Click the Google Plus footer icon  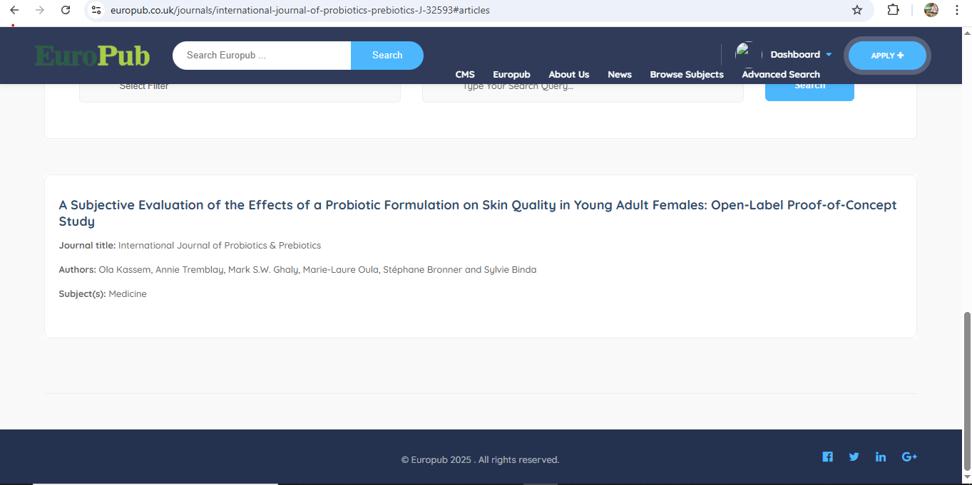coord(909,457)
